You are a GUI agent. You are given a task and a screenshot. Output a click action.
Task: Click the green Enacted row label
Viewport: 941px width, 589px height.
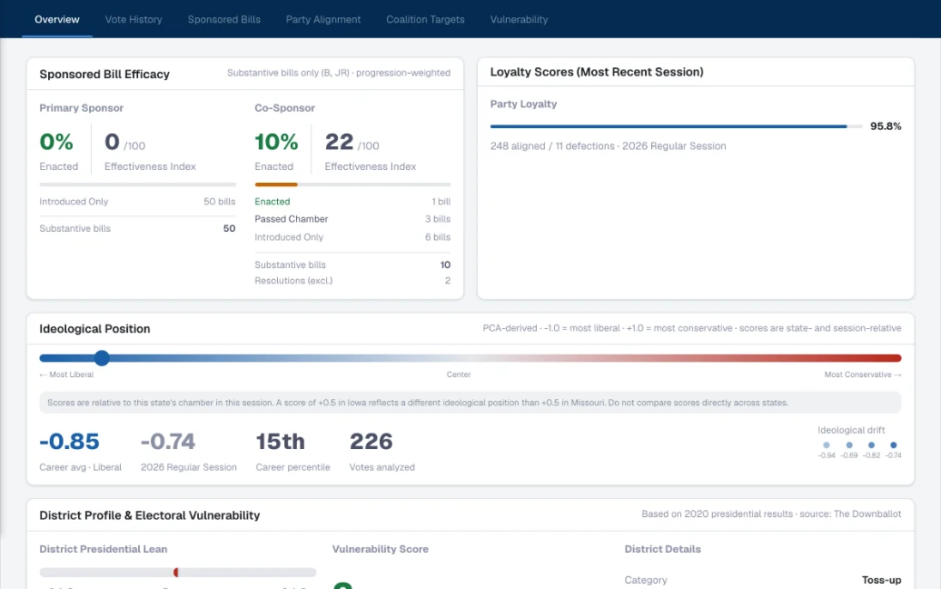(x=272, y=202)
